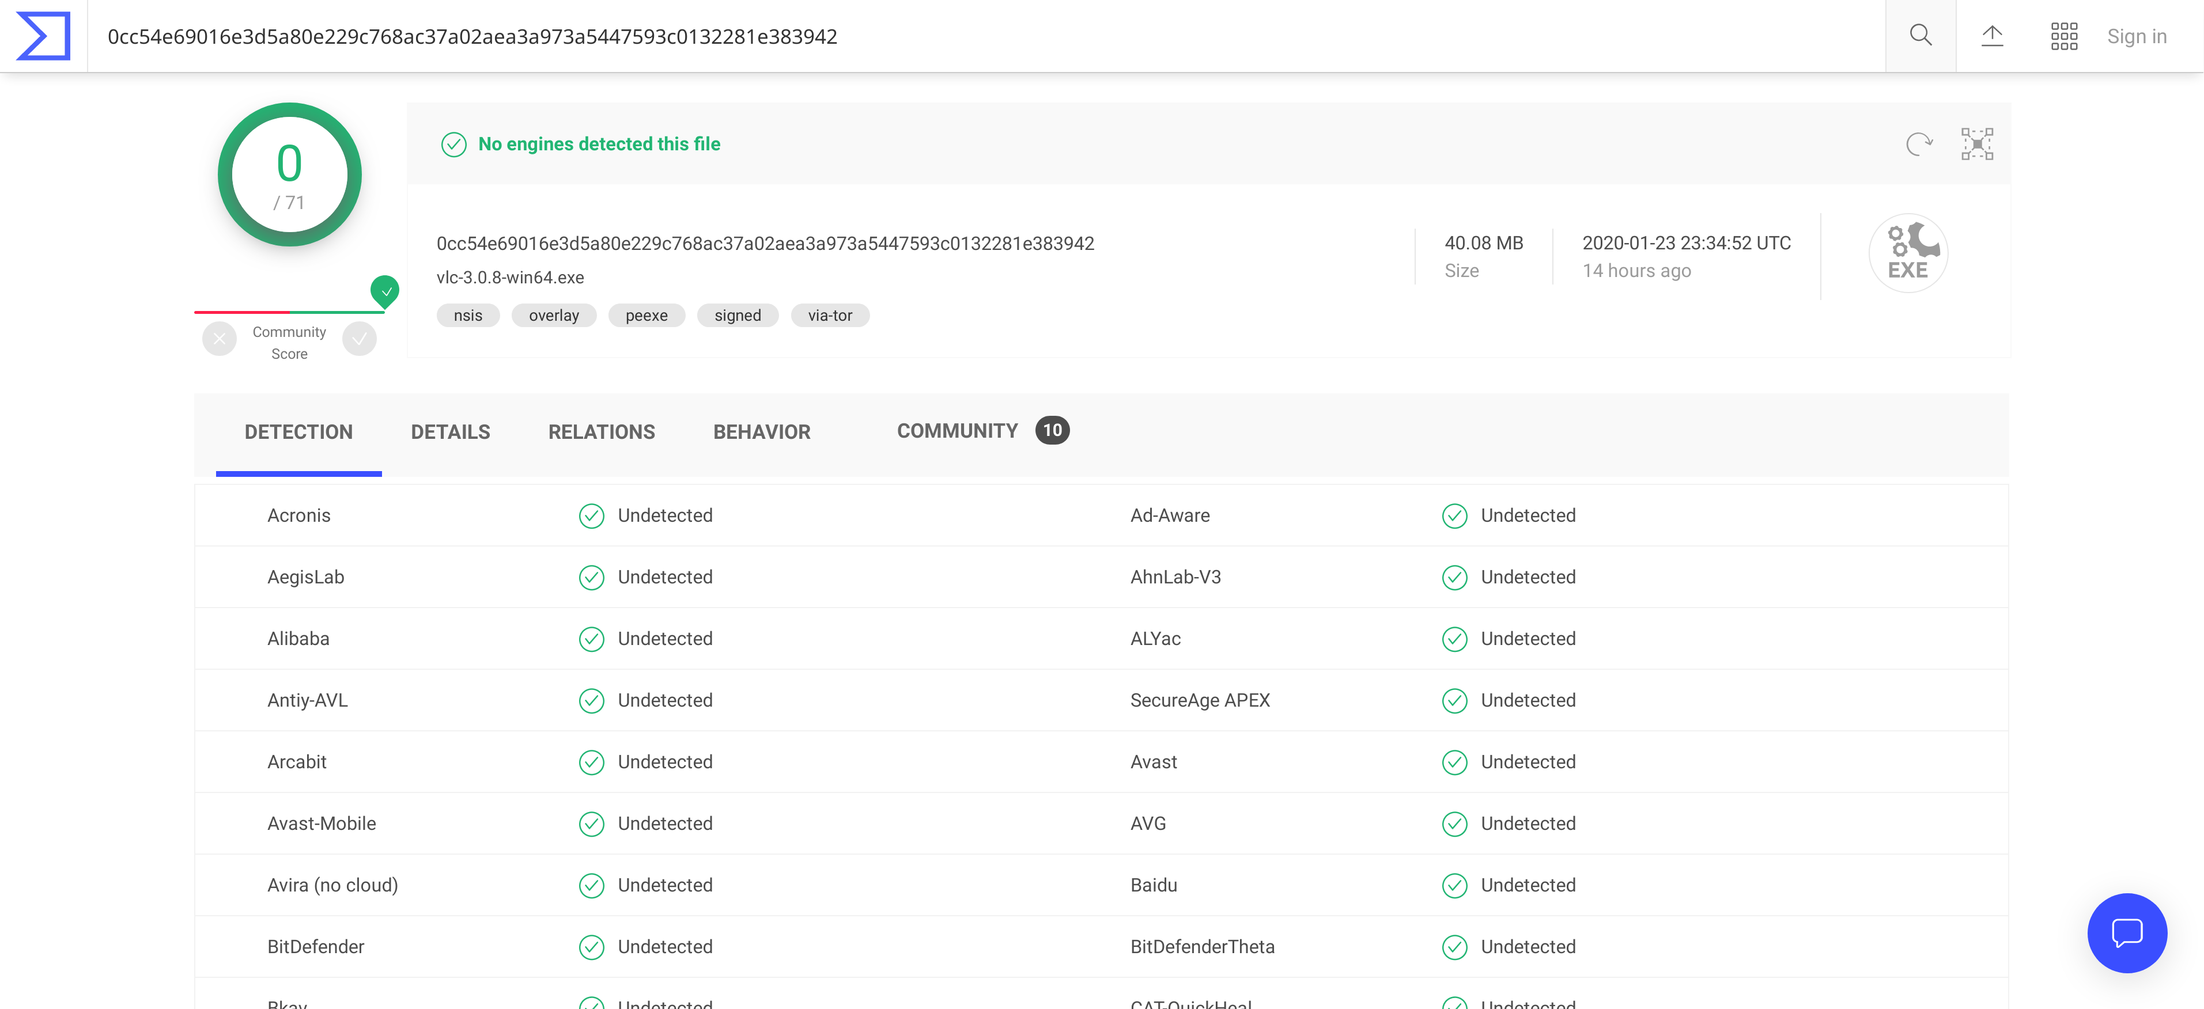The height and width of the screenshot is (1009, 2204).
Task: Click the check icon in the AhnLab-V3 row
Action: pos(1454,578)
